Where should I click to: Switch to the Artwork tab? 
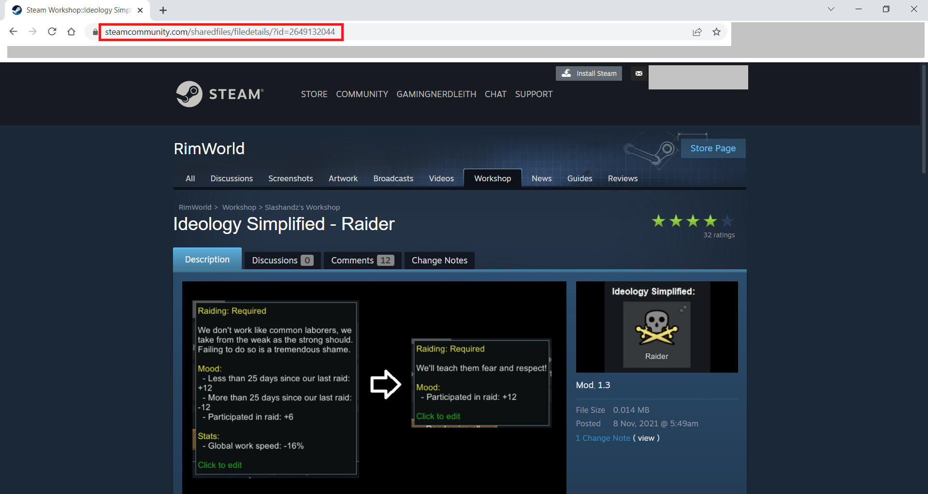[x=343, y=178]
